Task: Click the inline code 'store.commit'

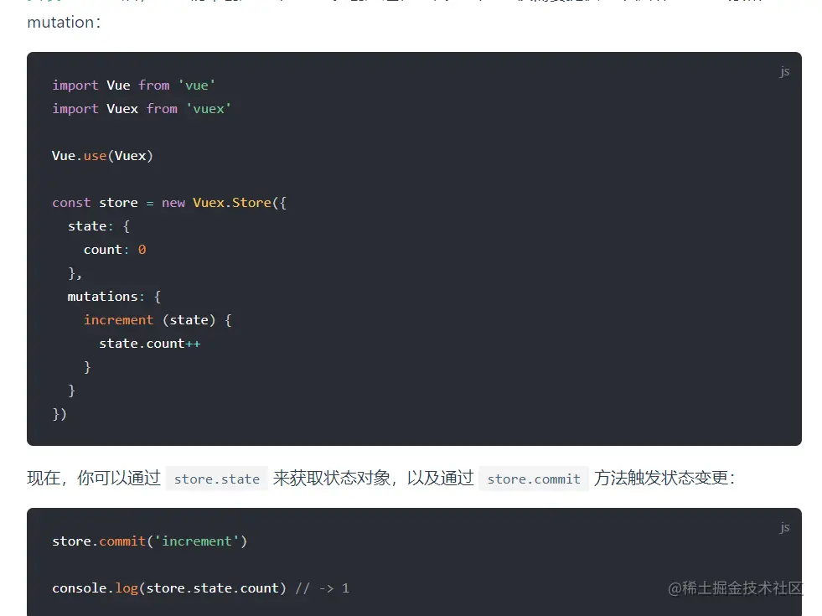Action: point(534,479)
